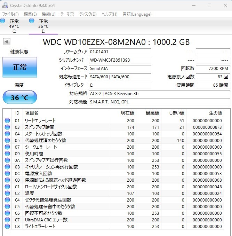Click the drive letter field E:

(x=120, y=85)
